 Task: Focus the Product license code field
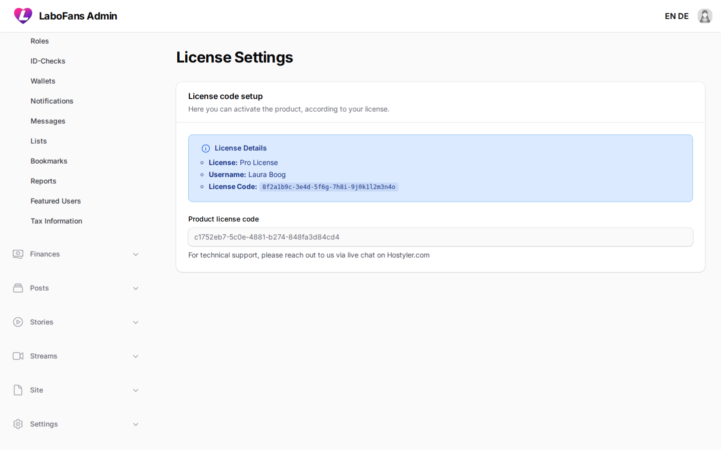[441, 237]
